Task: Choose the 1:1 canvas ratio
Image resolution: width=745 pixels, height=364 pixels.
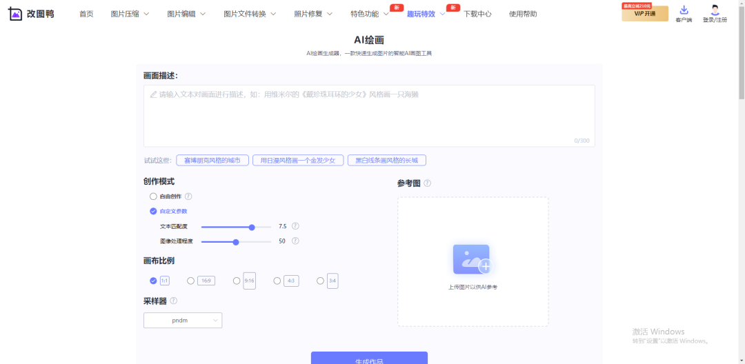Action: click(153, 281)
